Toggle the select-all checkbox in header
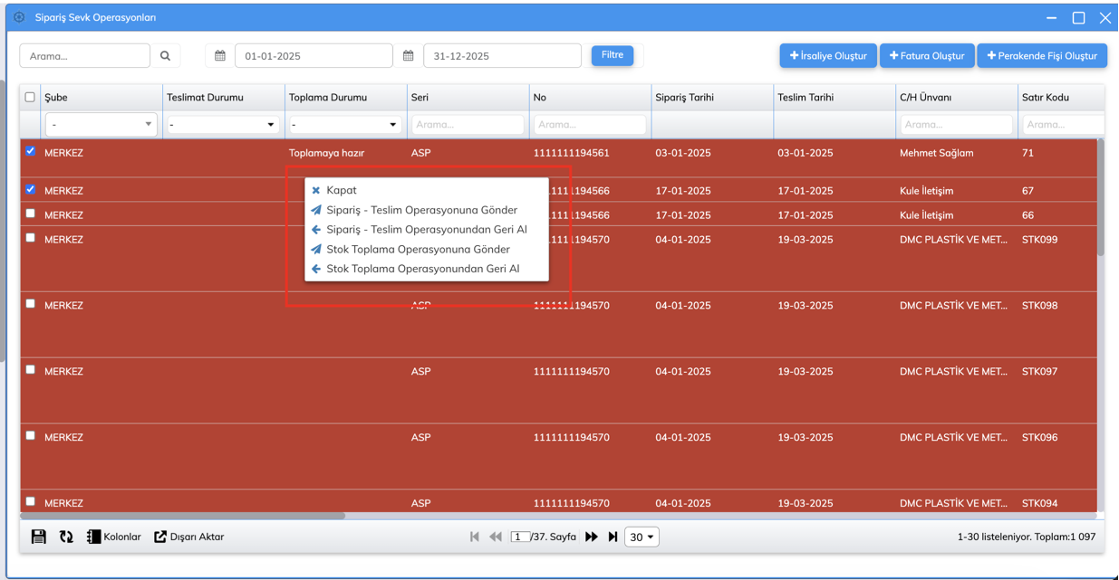The image size is (1119, 580). pos(30,97)
